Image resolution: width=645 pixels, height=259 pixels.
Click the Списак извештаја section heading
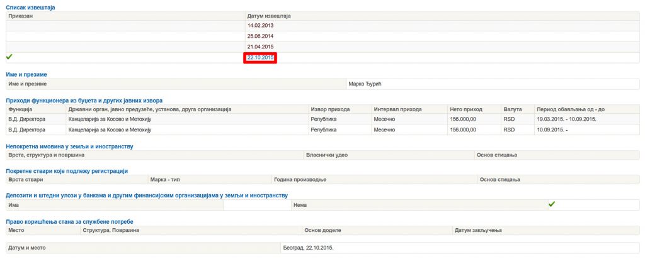click(x=30, y=7)
